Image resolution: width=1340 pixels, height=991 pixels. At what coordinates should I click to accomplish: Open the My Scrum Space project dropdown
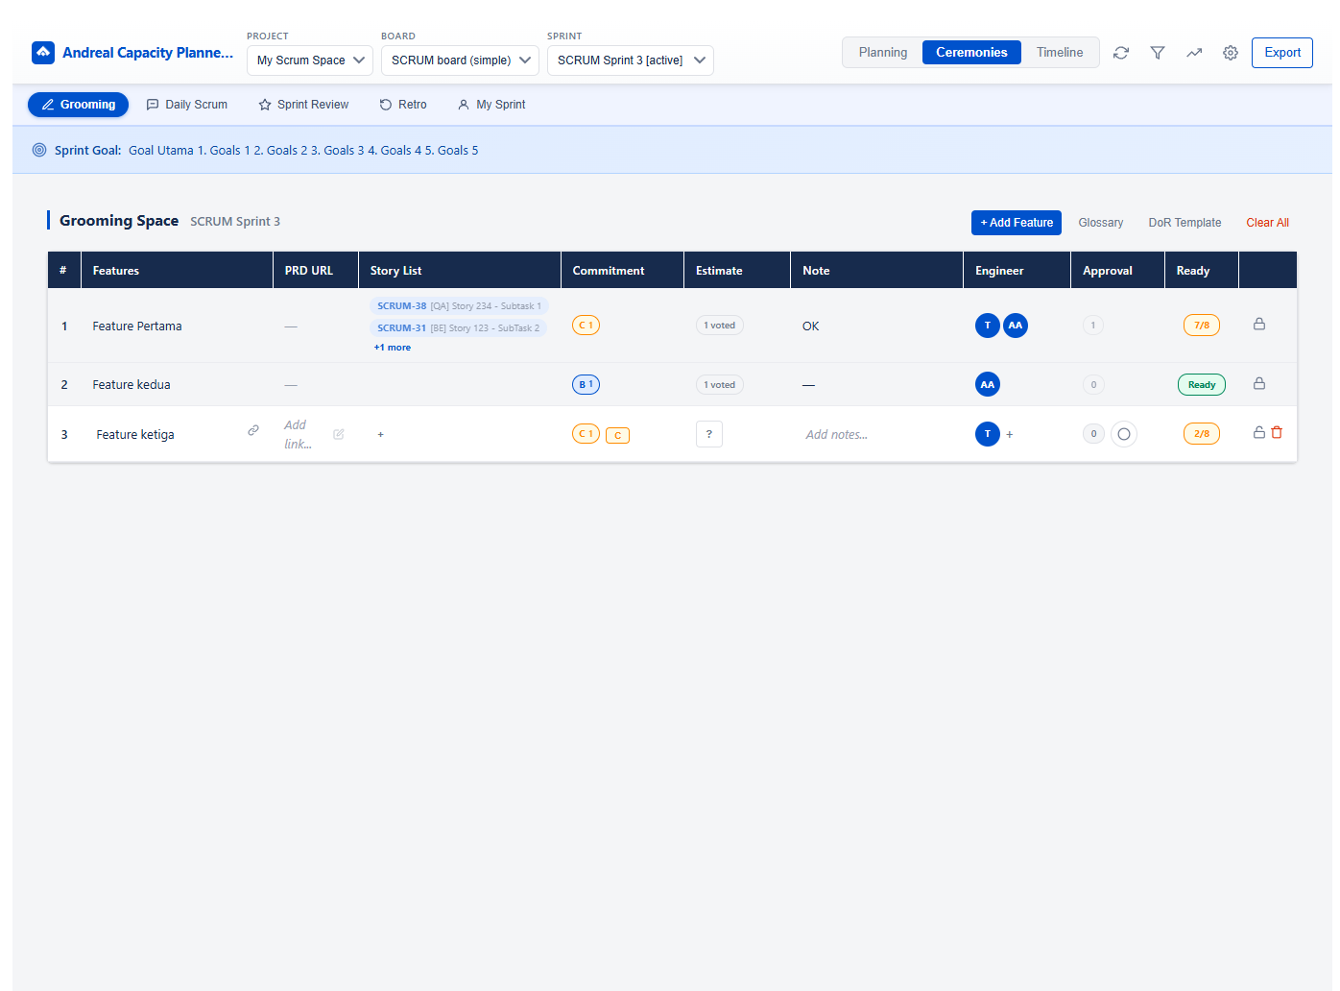(x=309, y=60)
